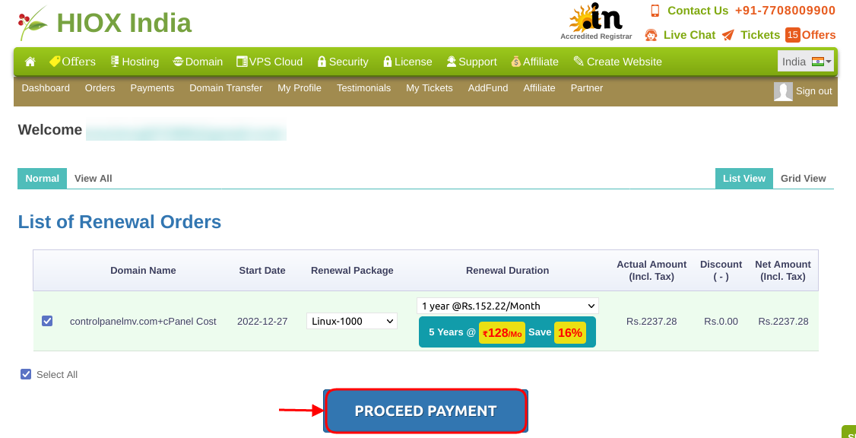The width and height of the screenshot is (856, 438).
Task: Open Testimonials page
Action: pyautogui.click(x=363, y=88)
